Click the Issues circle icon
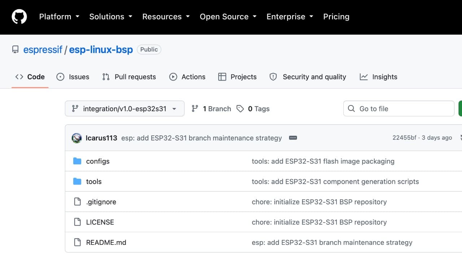Image resolution: width=462 pixels, height=260 pixels. tap(61, 77)
